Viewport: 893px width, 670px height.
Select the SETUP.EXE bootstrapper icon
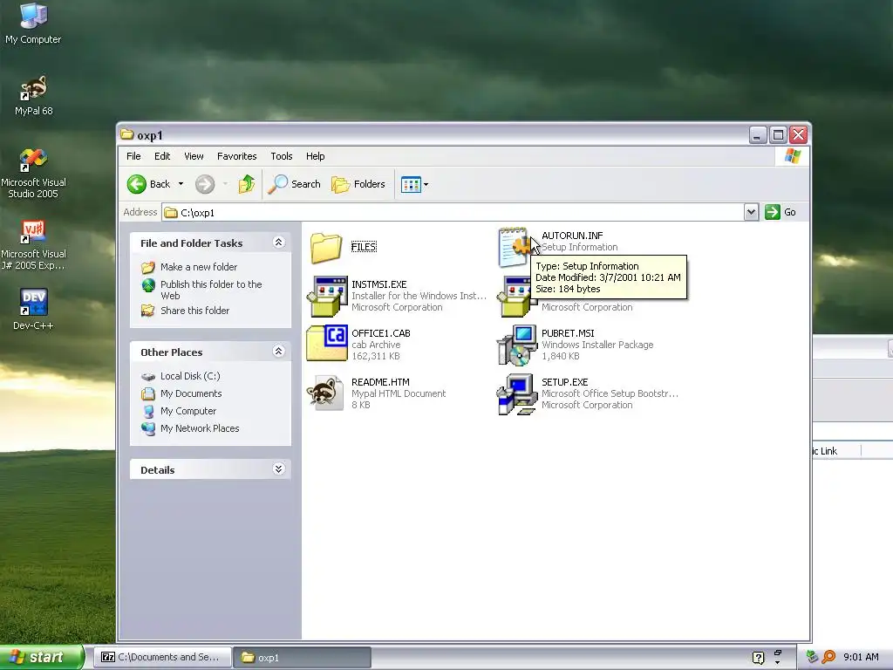click(x=516, y=394)
